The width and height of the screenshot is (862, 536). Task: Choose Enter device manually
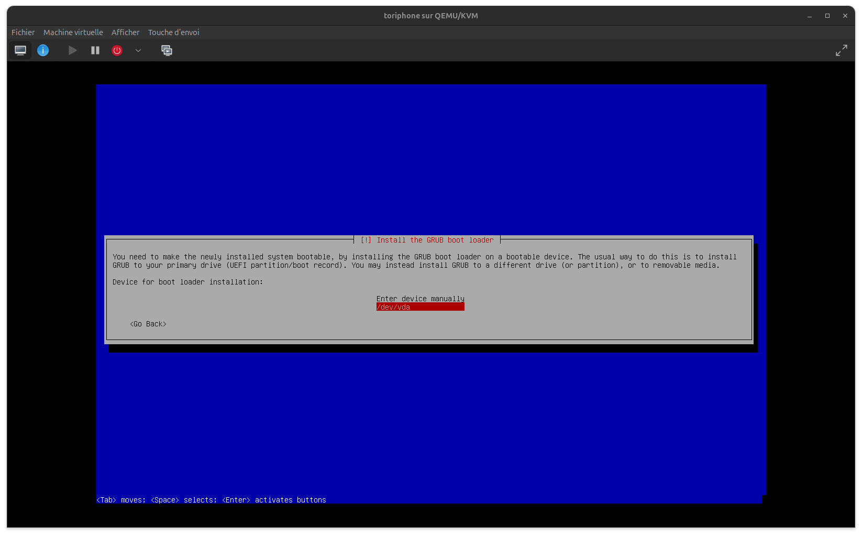coord(420,299)
